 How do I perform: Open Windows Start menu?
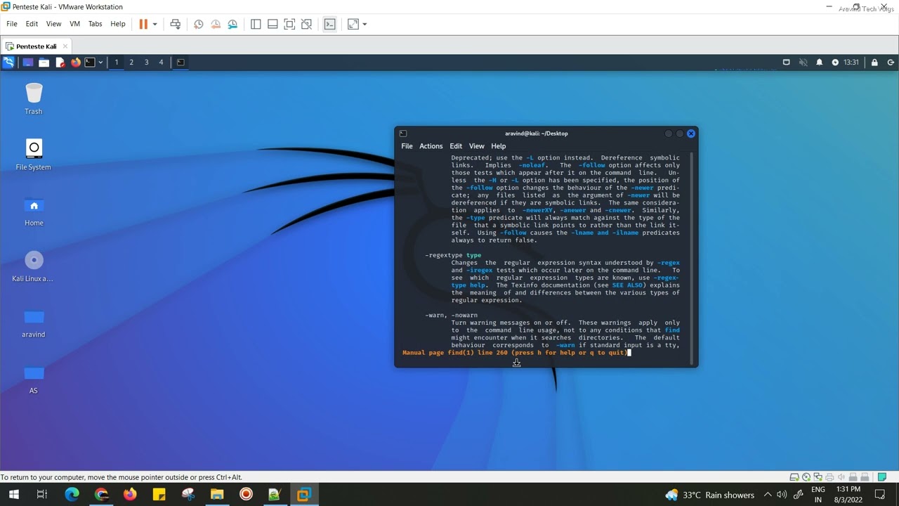click(13, 494)
